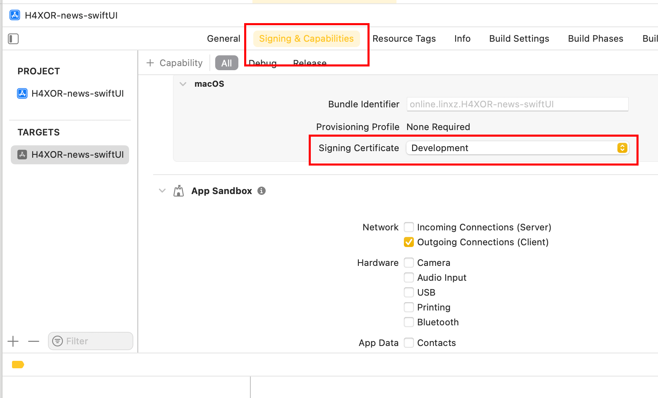Remove target with minus icon

(x=34, y=341)
